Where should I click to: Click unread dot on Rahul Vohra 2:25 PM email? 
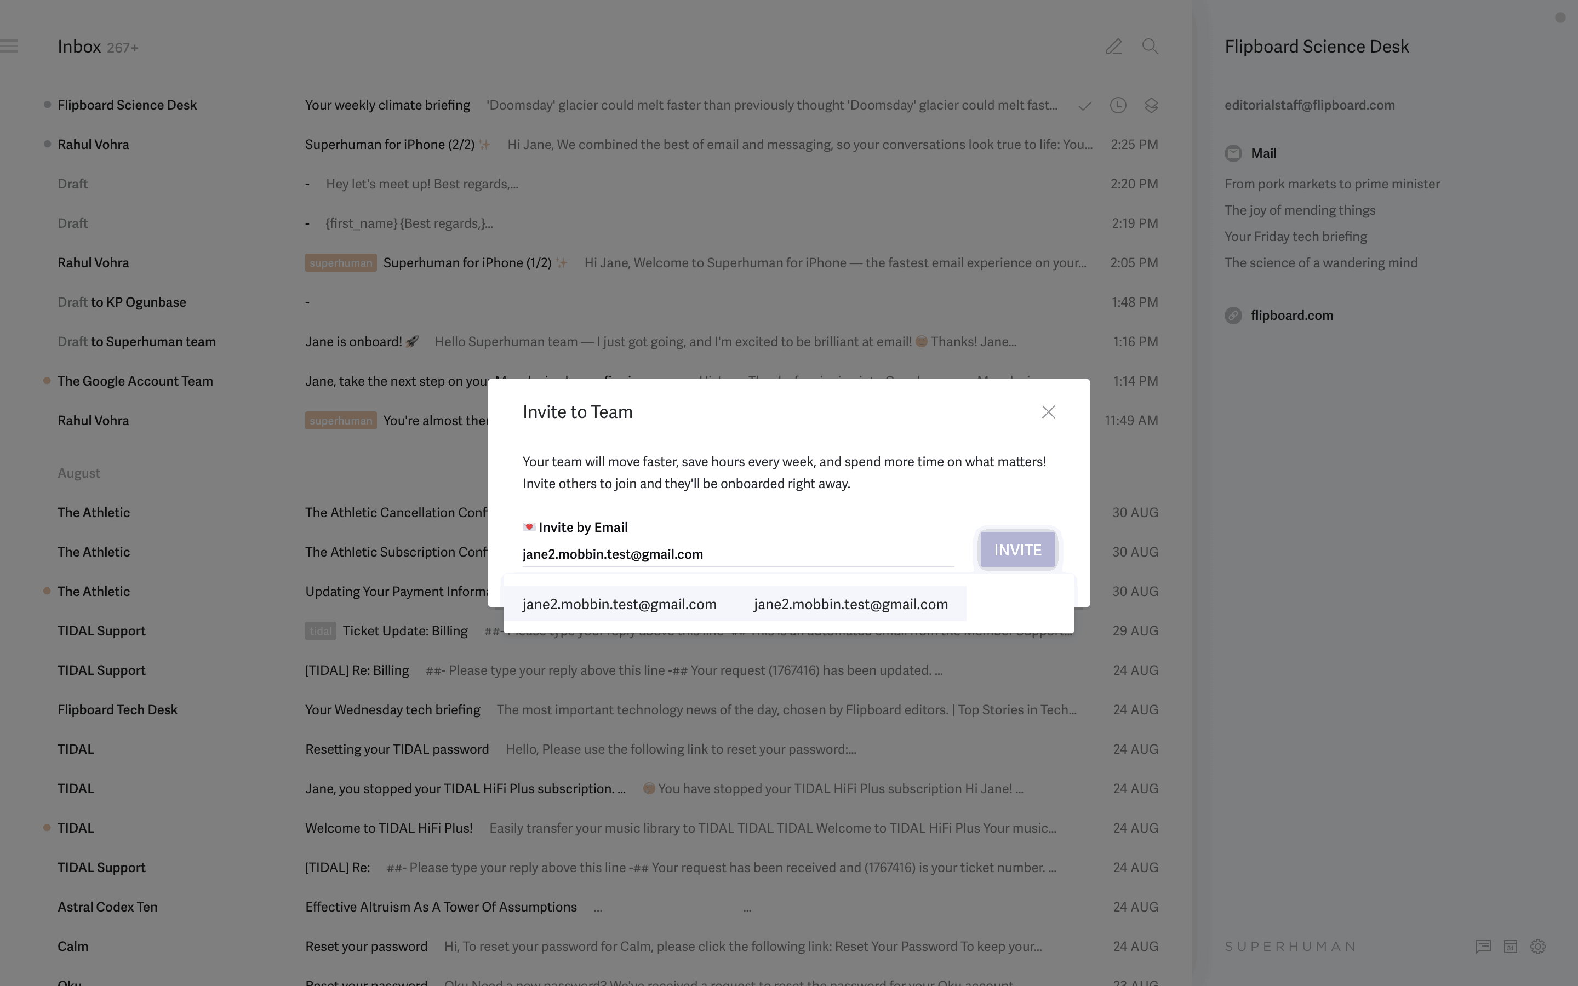tap(47, 144)
